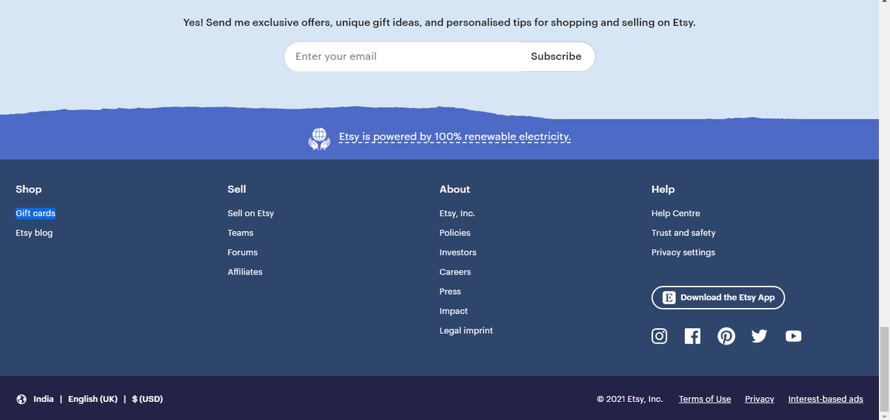Click the globe icon beside India
The image size is (890, 420).
click(x=22, y=399)
